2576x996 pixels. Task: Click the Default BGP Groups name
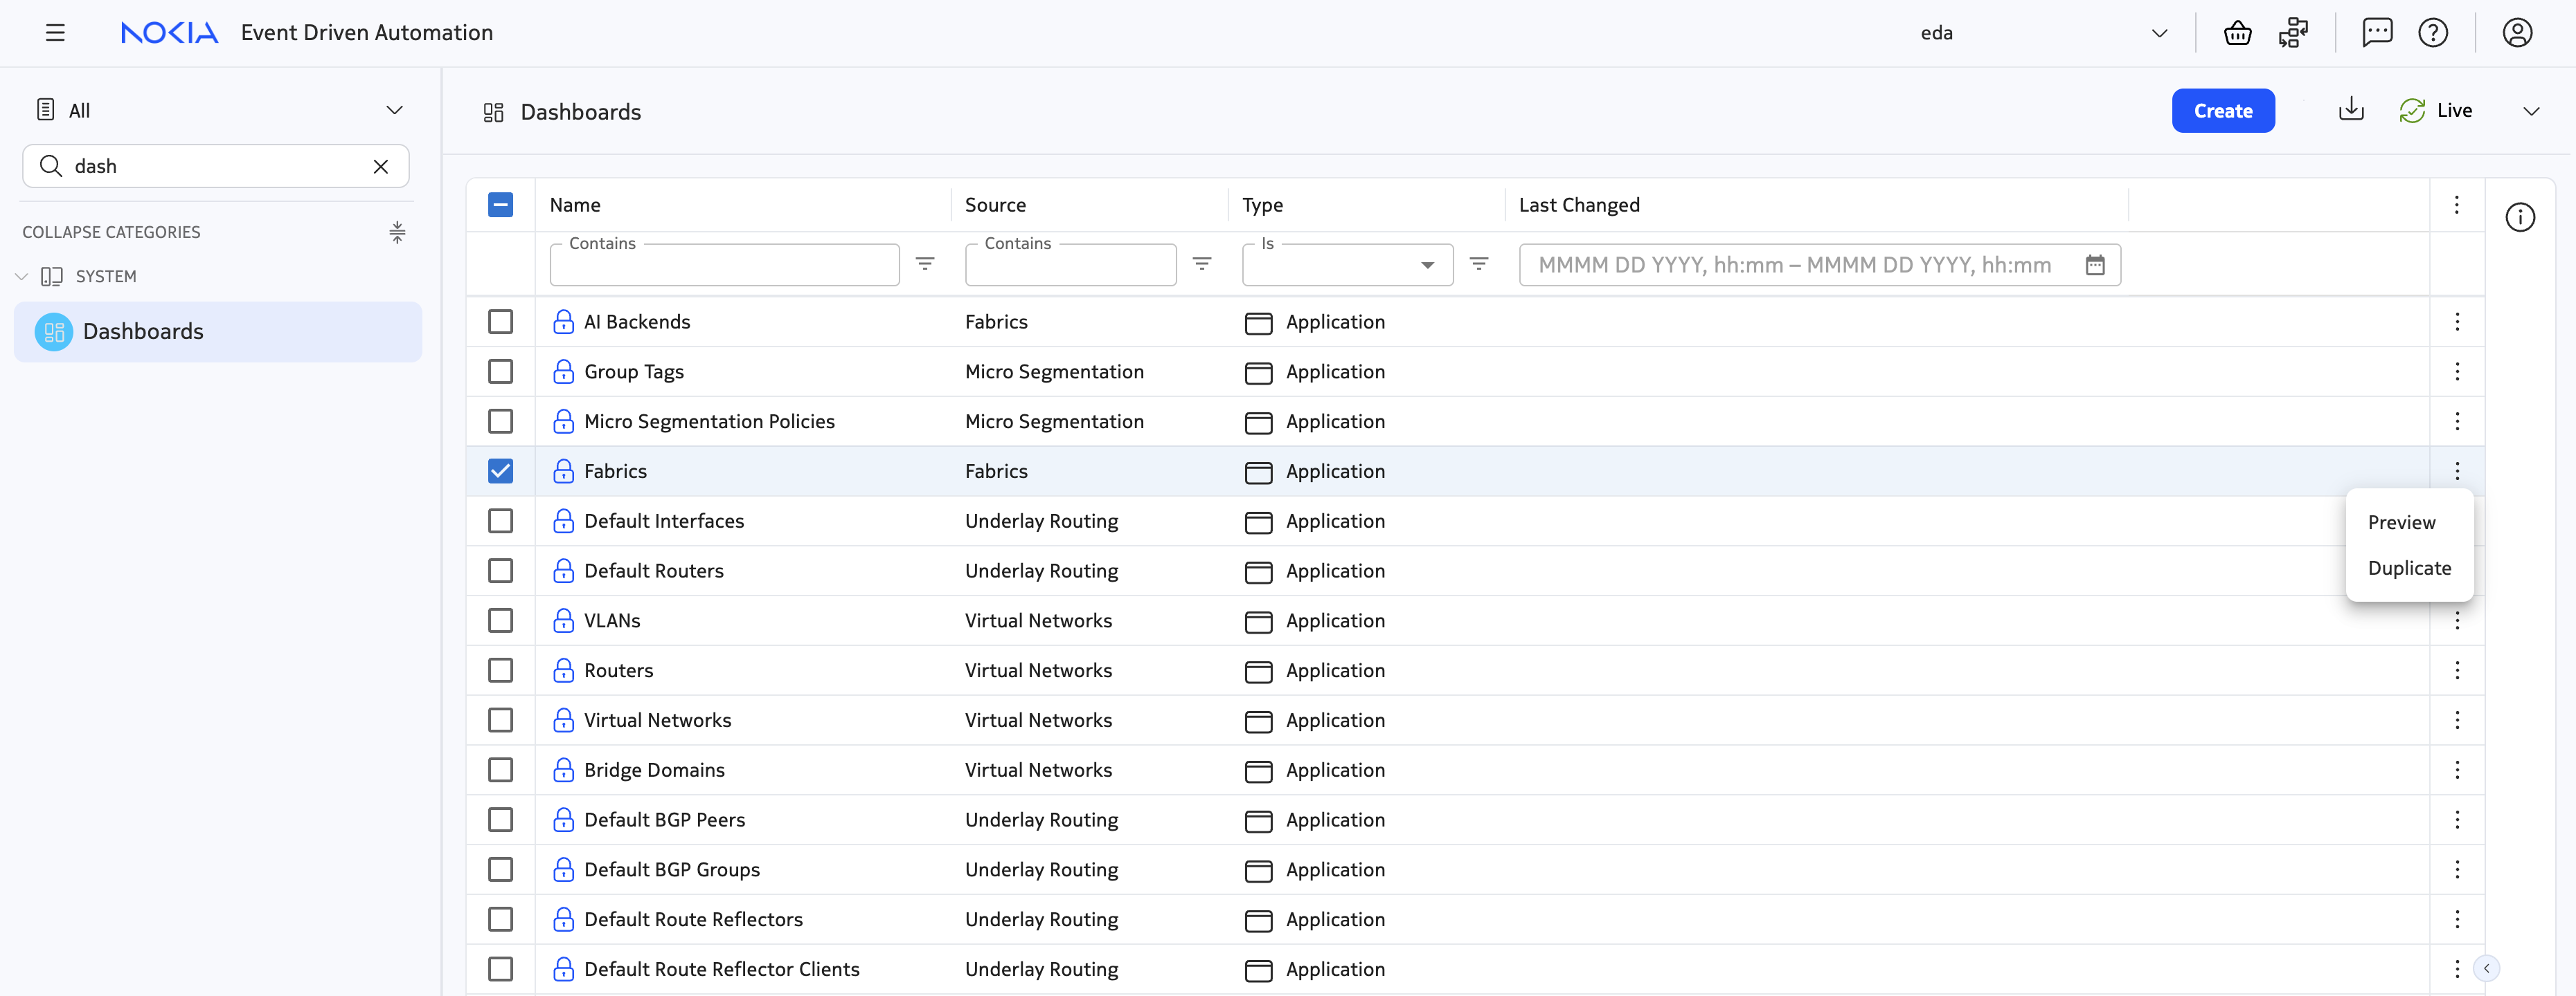(x=672, y=870)
